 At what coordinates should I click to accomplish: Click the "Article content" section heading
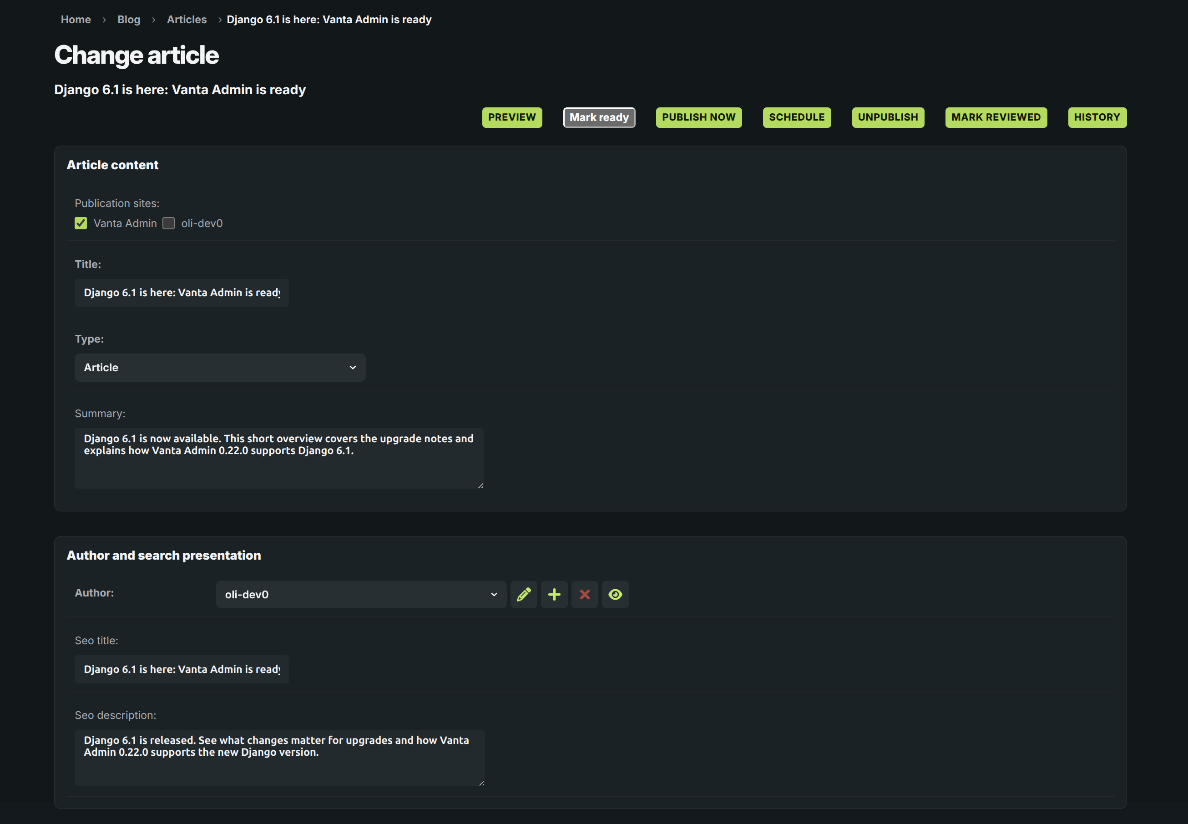[112, 165]
